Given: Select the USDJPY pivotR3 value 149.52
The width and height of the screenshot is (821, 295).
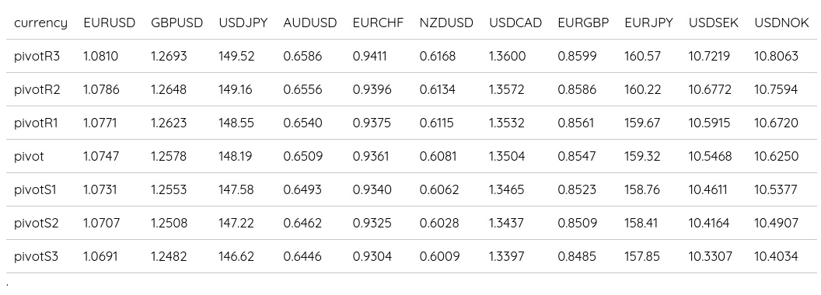Looking at the screenshot, I should tap(236, 56).
